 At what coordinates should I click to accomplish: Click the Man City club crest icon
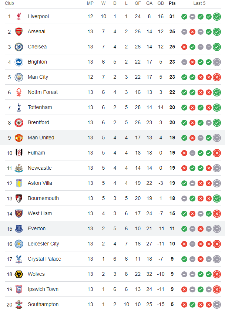click(19, 77)
